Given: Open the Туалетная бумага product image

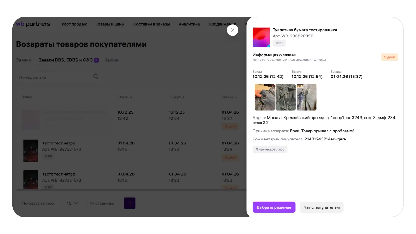Looking at the screenshot, I should click(x=261, y=37).
